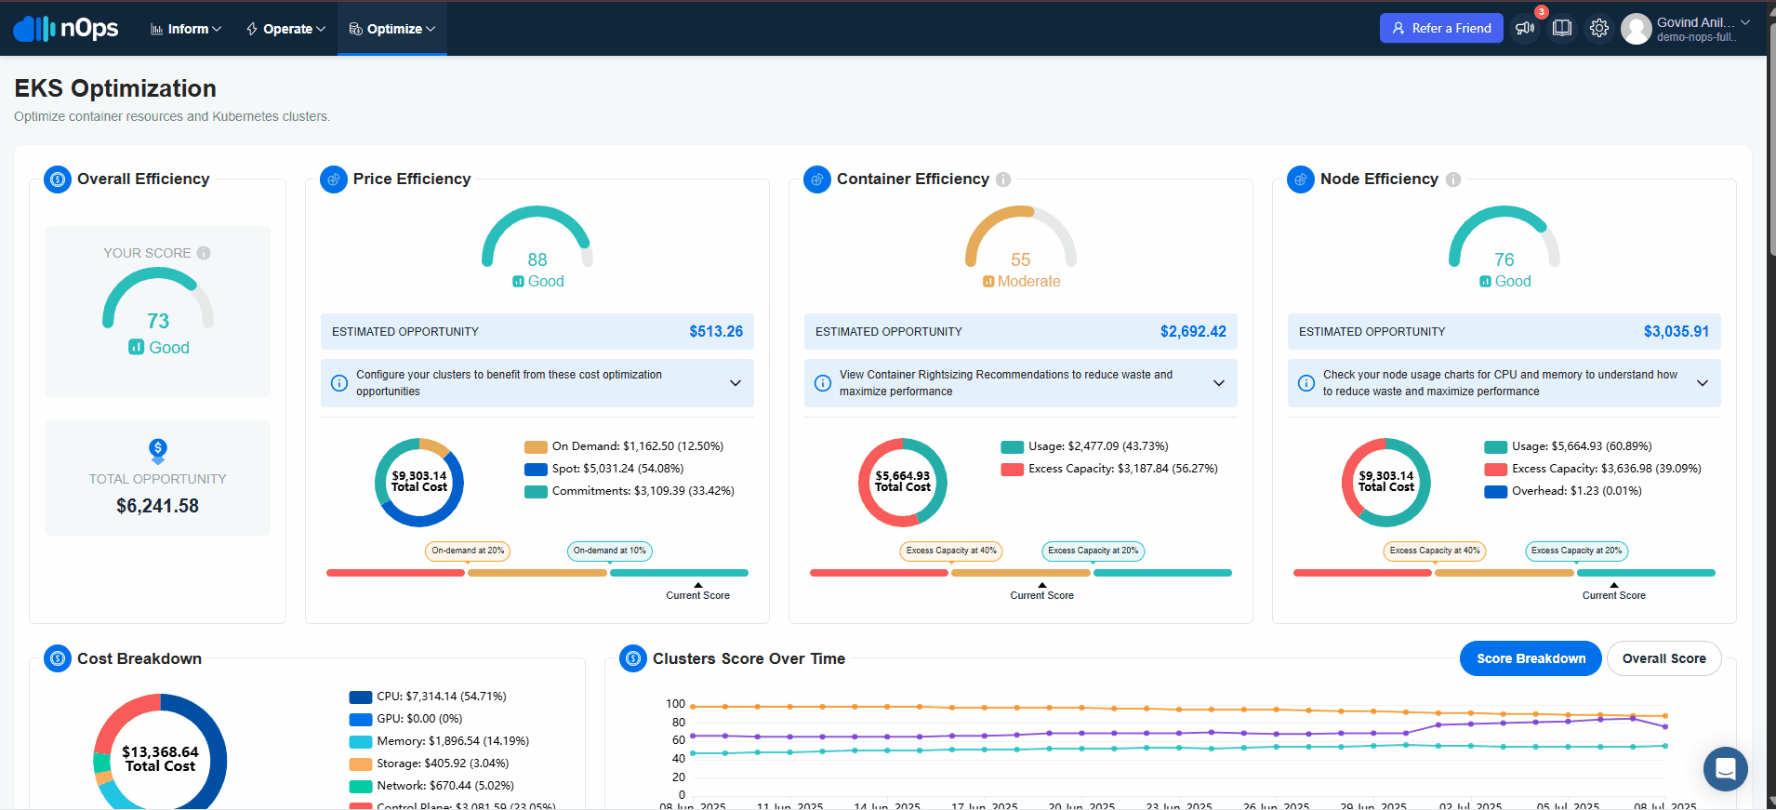The width and height of the screenshot is (1776, 810).
Task: Click info icon next to Container Efficiency
Action: click(1003, 179)
